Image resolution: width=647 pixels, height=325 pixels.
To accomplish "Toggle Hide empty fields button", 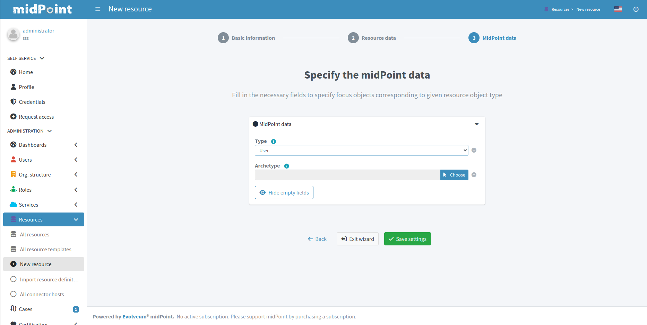I will coord(284,192).
